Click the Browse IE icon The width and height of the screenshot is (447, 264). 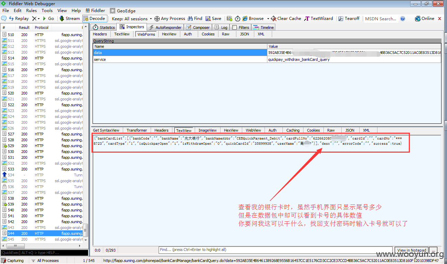point(245,19)
